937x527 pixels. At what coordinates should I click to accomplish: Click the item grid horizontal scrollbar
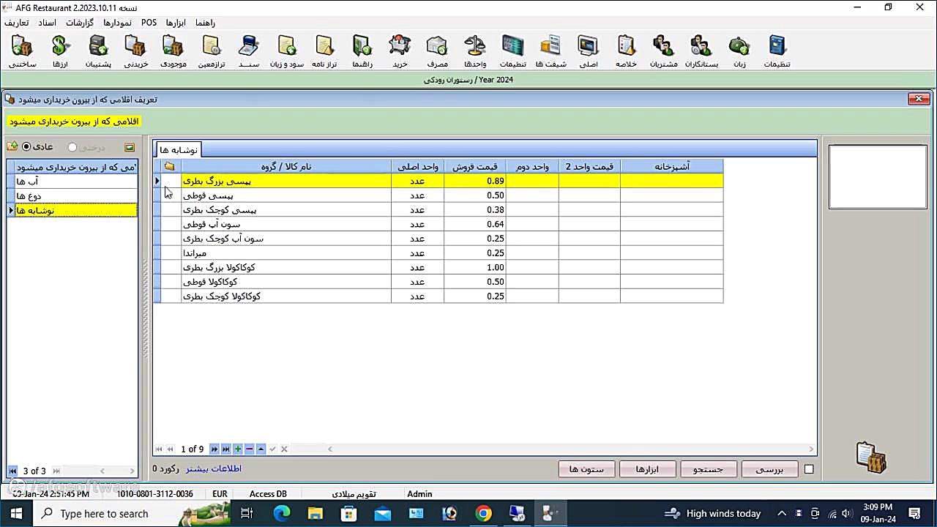pyautogui.click(x=571, y=449)
